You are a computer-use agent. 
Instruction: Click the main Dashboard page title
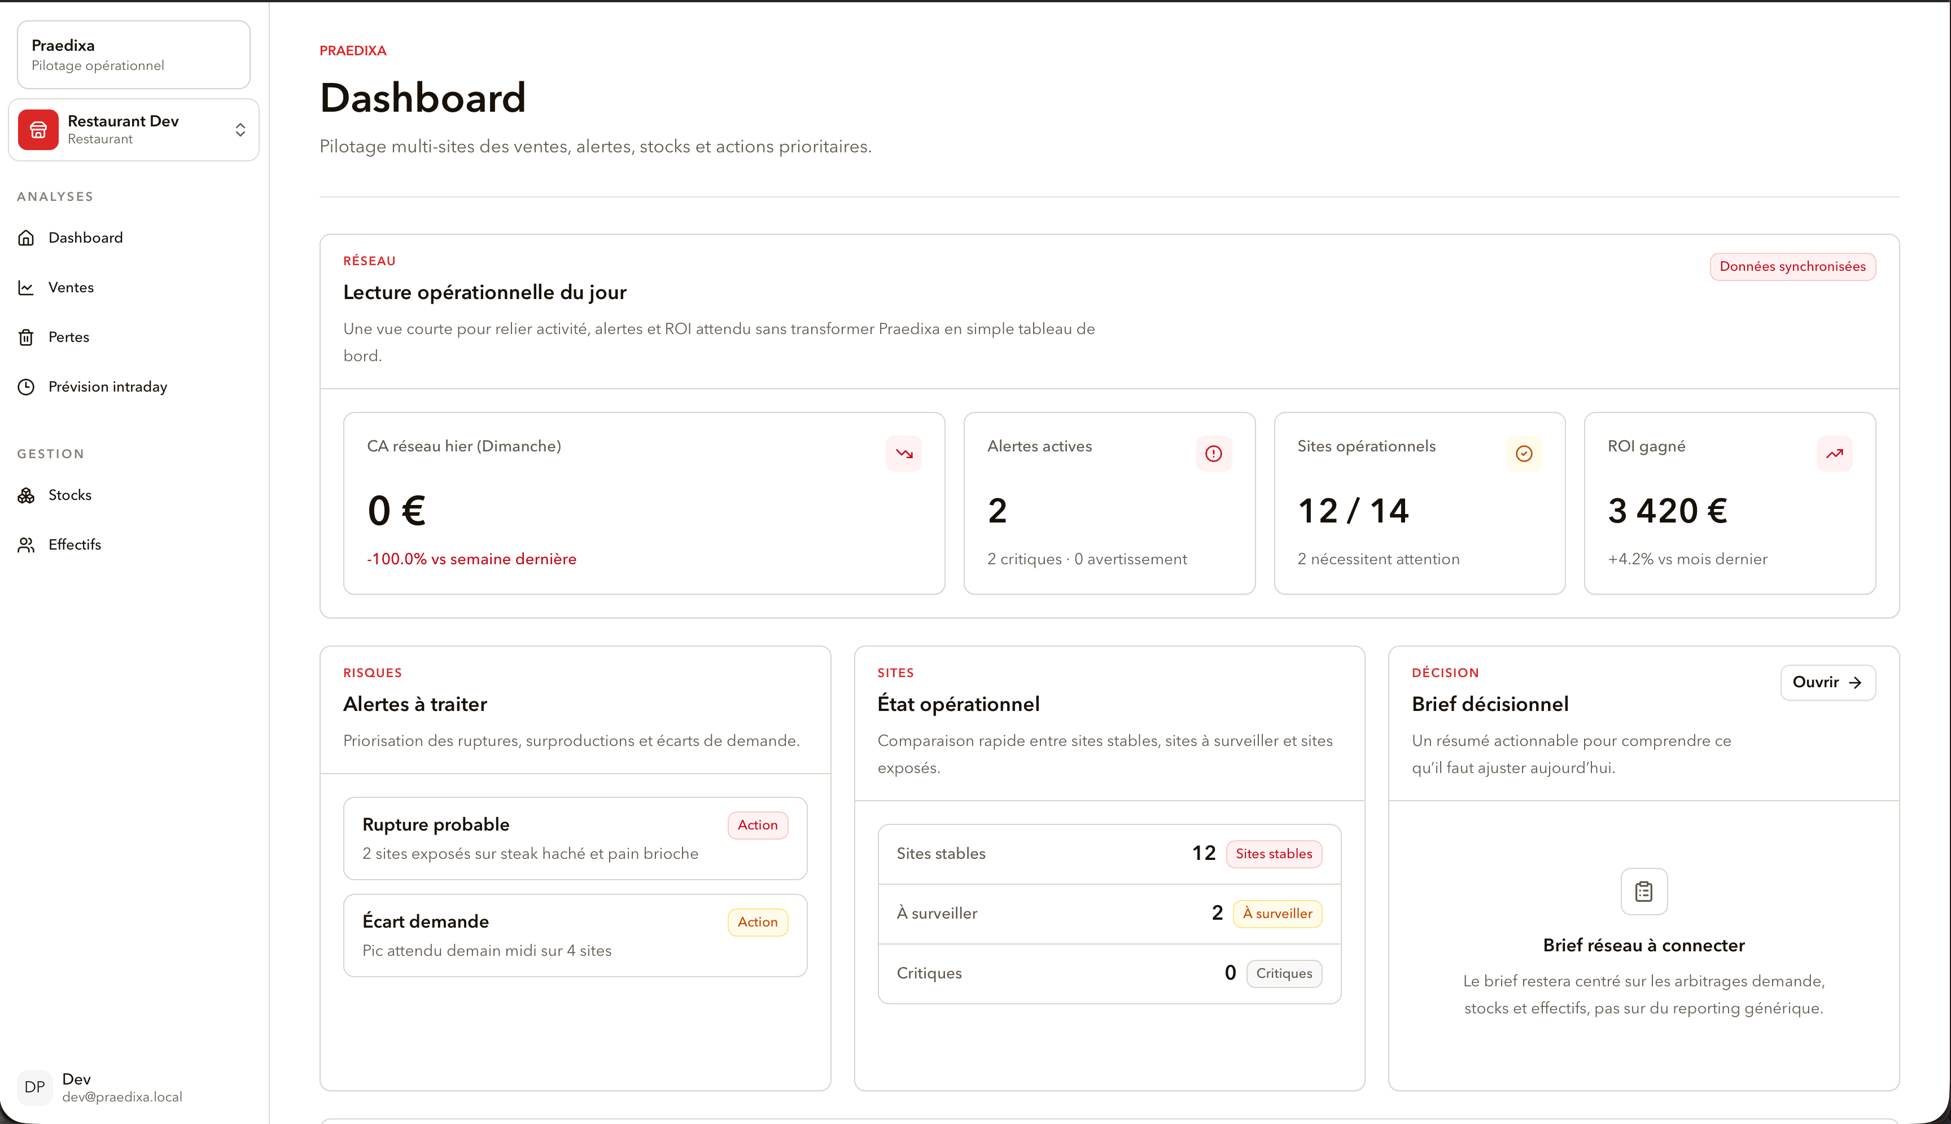coord(422,98)
